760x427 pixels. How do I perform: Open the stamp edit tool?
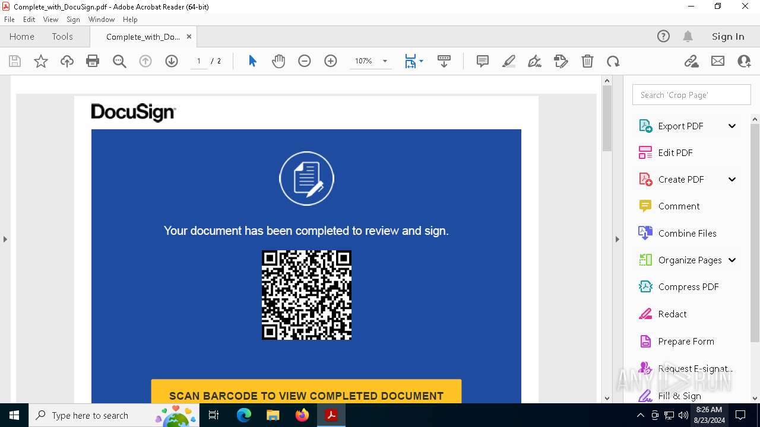(561, 61)
